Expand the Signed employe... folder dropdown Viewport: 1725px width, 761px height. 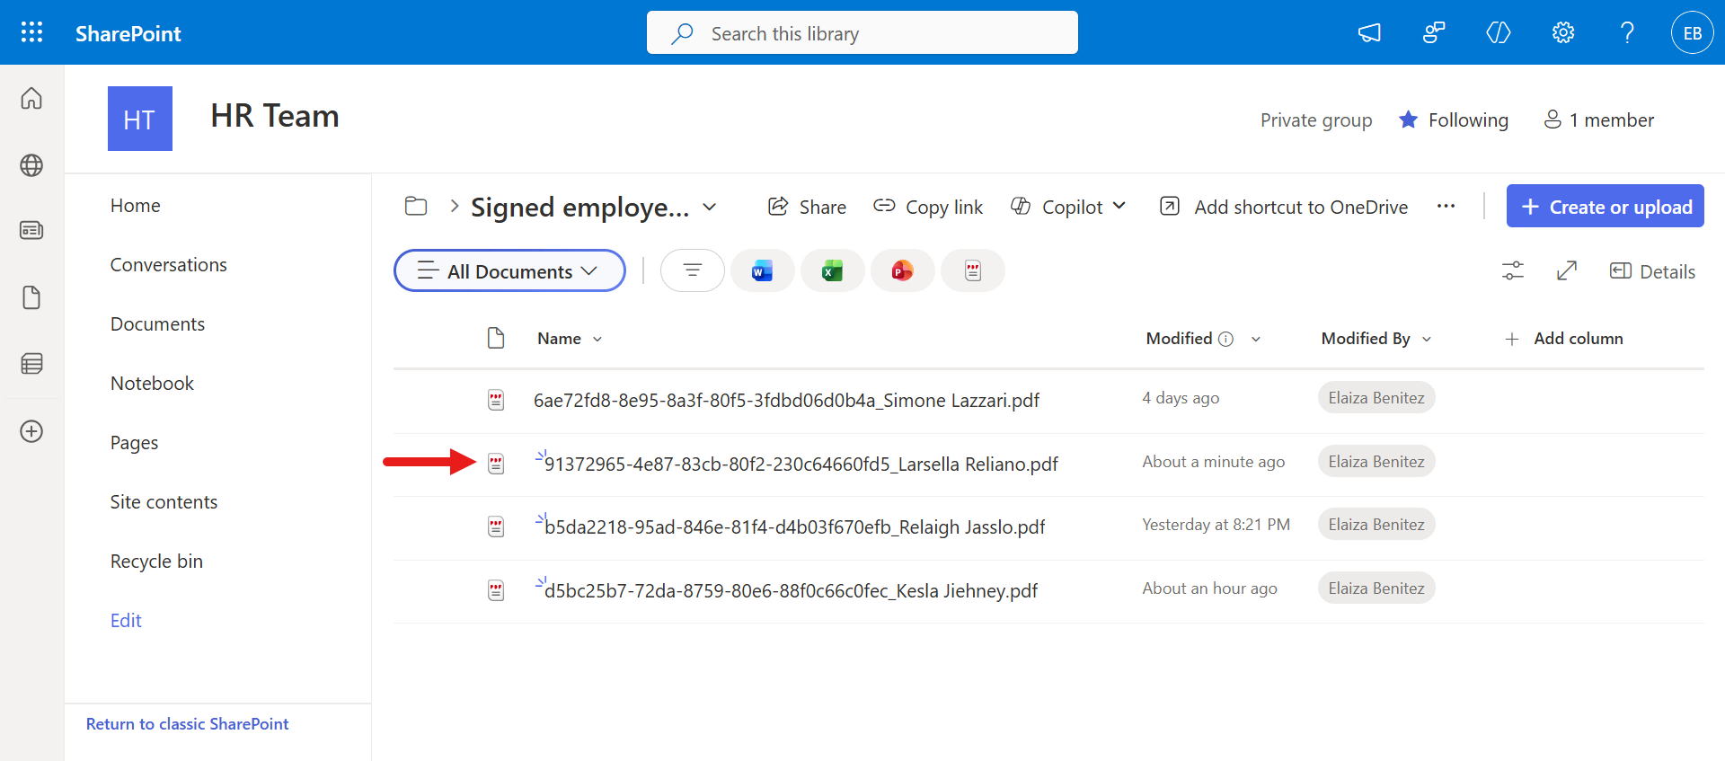pos(710,207)
